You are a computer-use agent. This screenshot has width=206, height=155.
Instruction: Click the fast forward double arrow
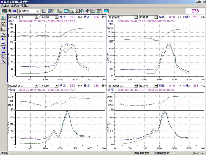click(x=3, y=52)
